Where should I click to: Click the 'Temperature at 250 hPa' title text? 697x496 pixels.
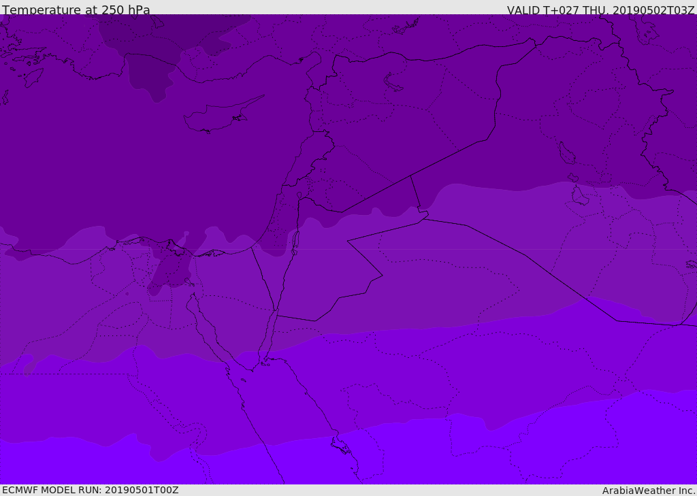pos(76,10)
